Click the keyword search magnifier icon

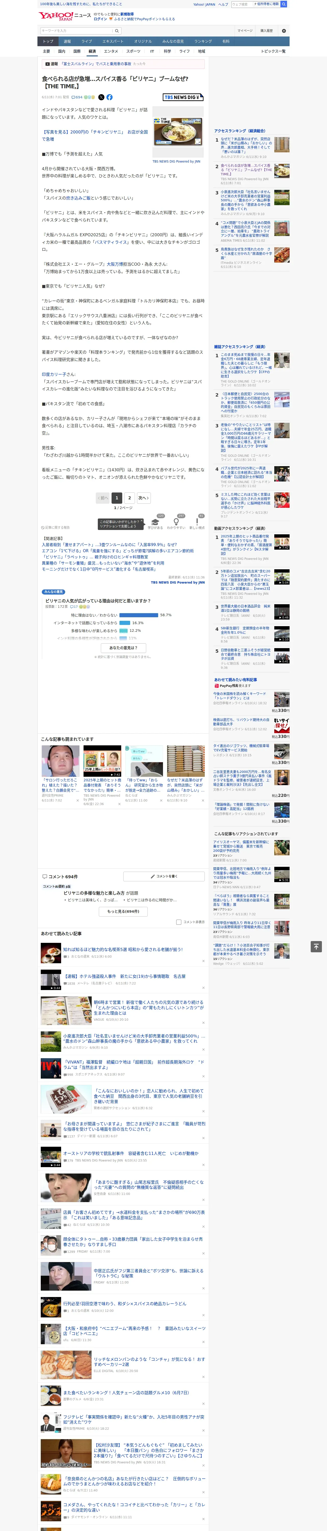coord(116,31)
